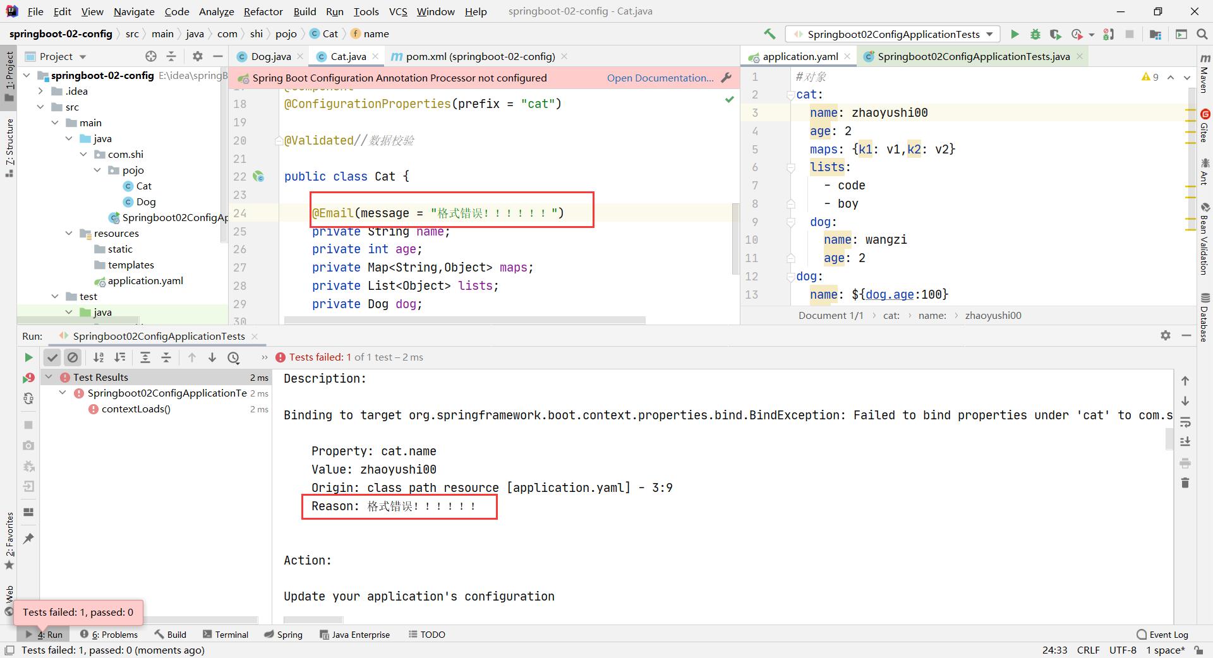
Task: Sort alphabetically icon in test toolbar
Action: [99, 357]
